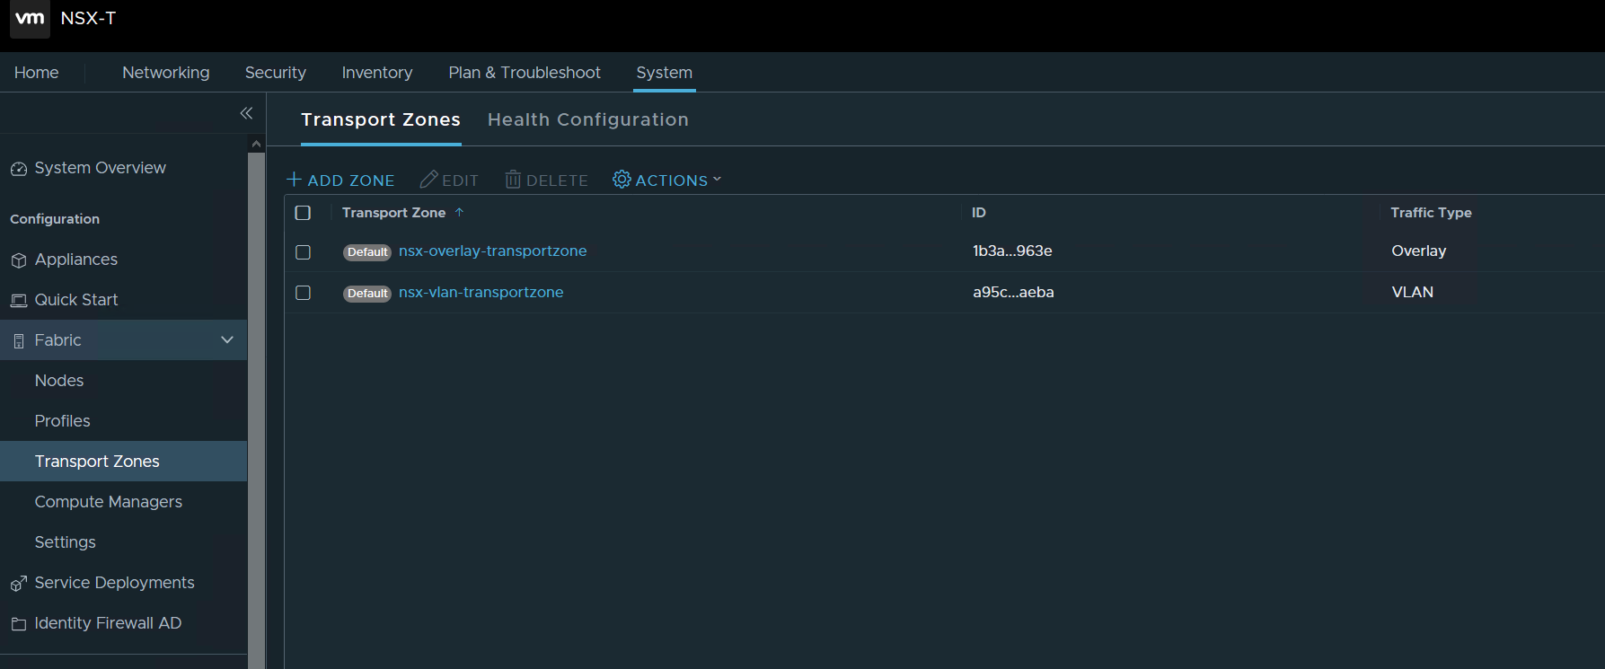
Task: Click the sort arrow beside Transport Zone header
Action: coord(459,213)
